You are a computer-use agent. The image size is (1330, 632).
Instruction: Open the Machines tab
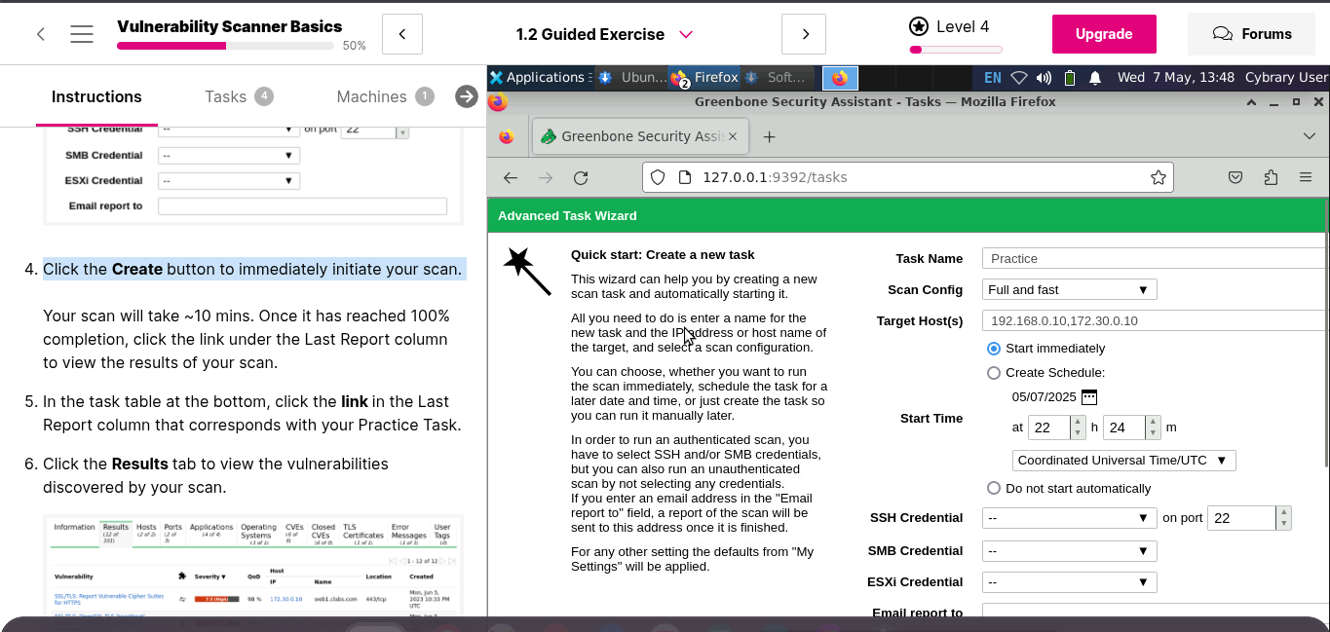(x=371, y=96)
